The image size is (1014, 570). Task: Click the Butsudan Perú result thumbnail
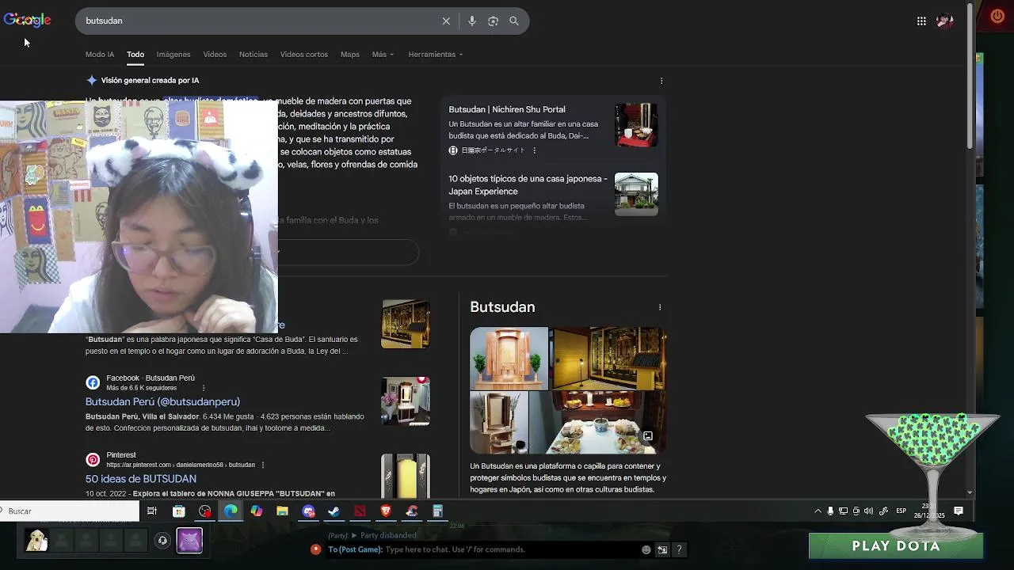coord(406,401)
